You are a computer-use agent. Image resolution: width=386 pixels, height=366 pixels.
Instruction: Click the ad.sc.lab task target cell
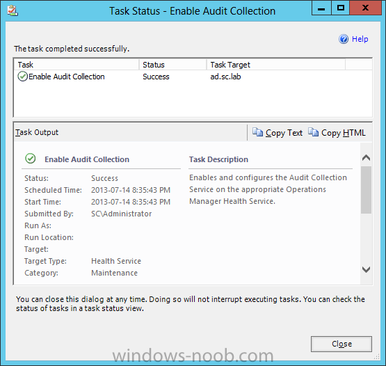225,77
